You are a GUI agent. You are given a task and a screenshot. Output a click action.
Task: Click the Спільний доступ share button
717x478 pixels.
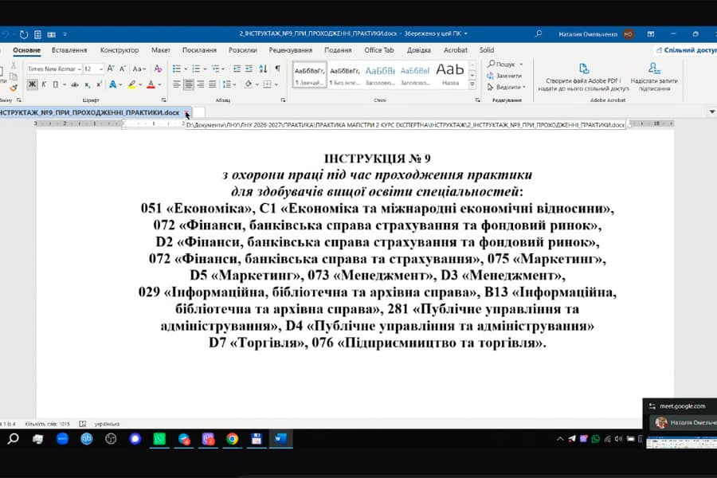[687, 50]
